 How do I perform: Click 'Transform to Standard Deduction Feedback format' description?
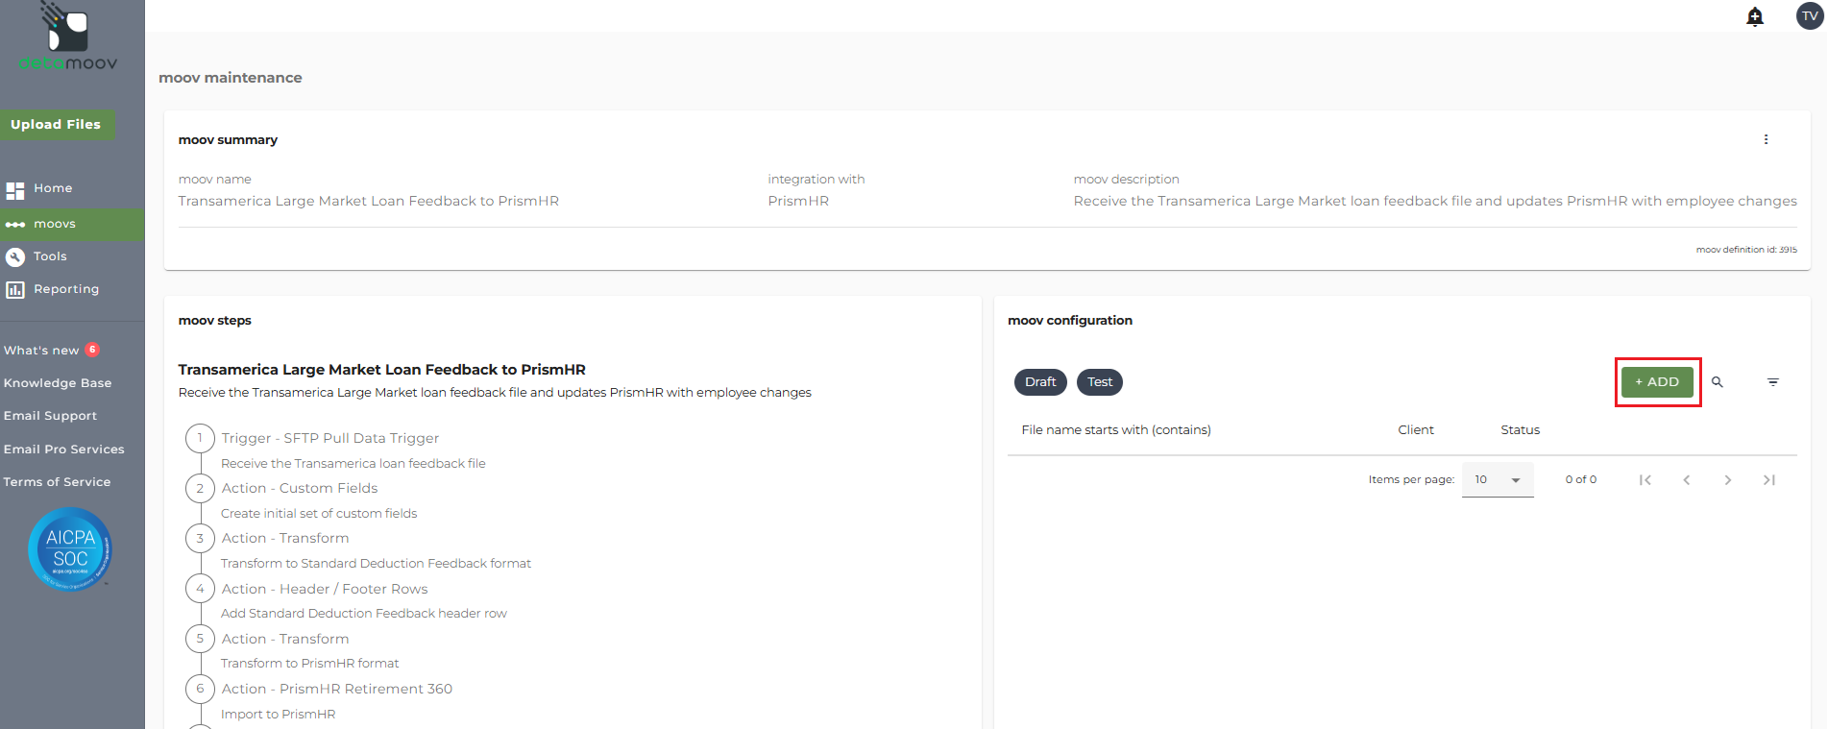click(376, 564)
